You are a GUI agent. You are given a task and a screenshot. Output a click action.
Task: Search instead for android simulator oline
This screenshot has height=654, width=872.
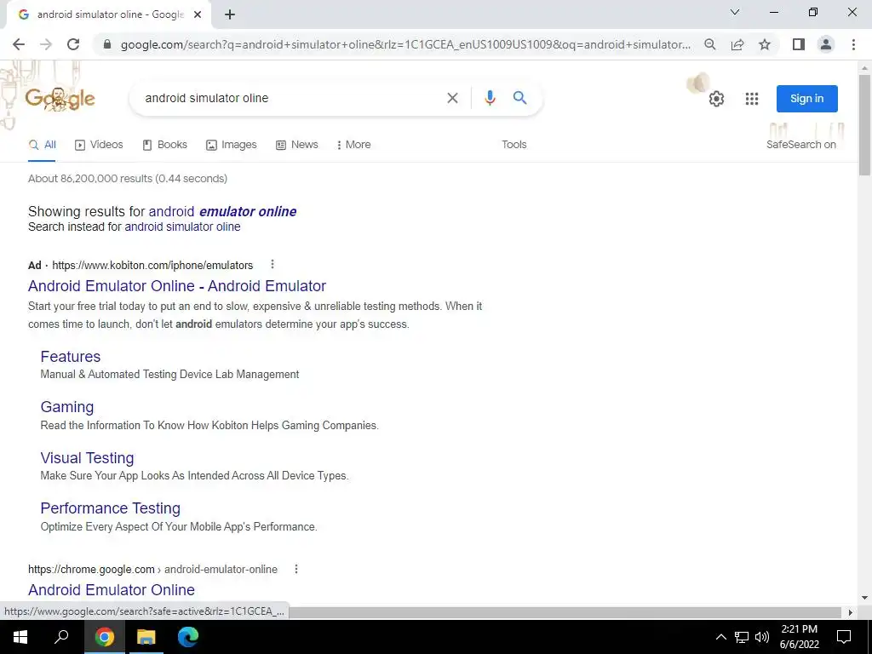(182, 227)
